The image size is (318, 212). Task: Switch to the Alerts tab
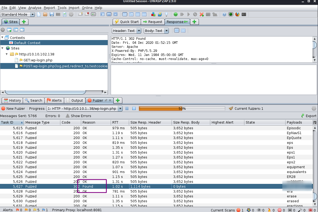coord(54,100)
